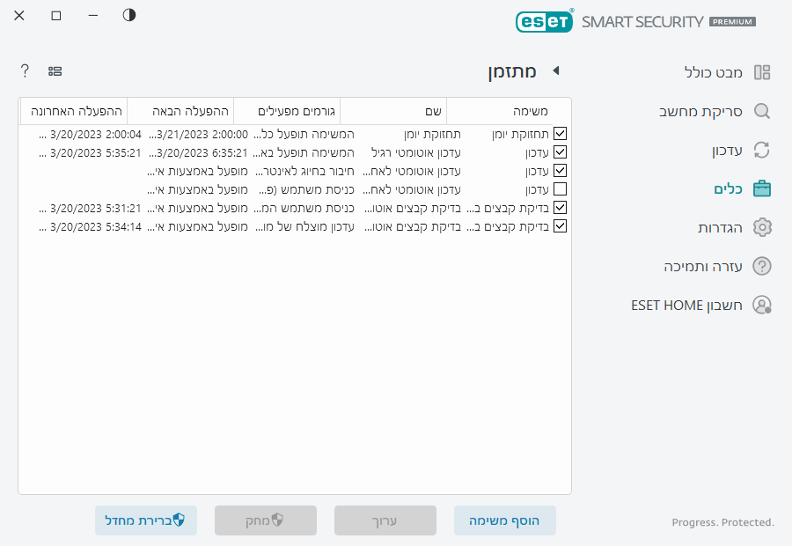Open the הגדרות settings gear icon
The width and height of the screenshot is (792, 546).
click(762, 227)
